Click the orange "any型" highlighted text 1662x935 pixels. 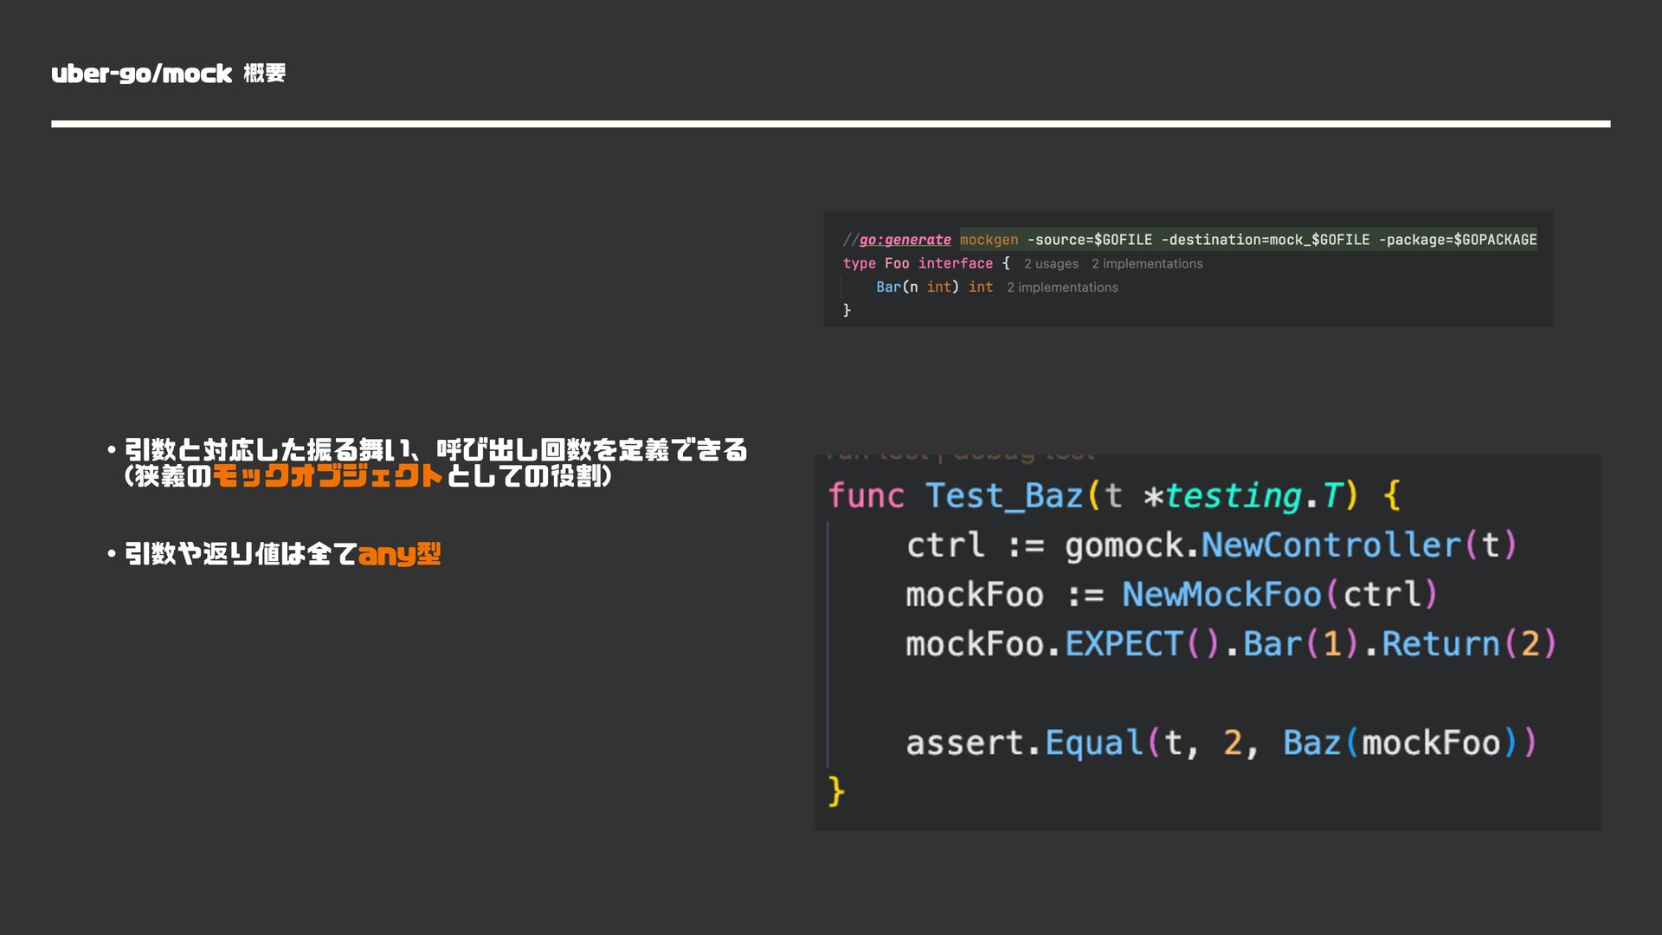point(399,554)
